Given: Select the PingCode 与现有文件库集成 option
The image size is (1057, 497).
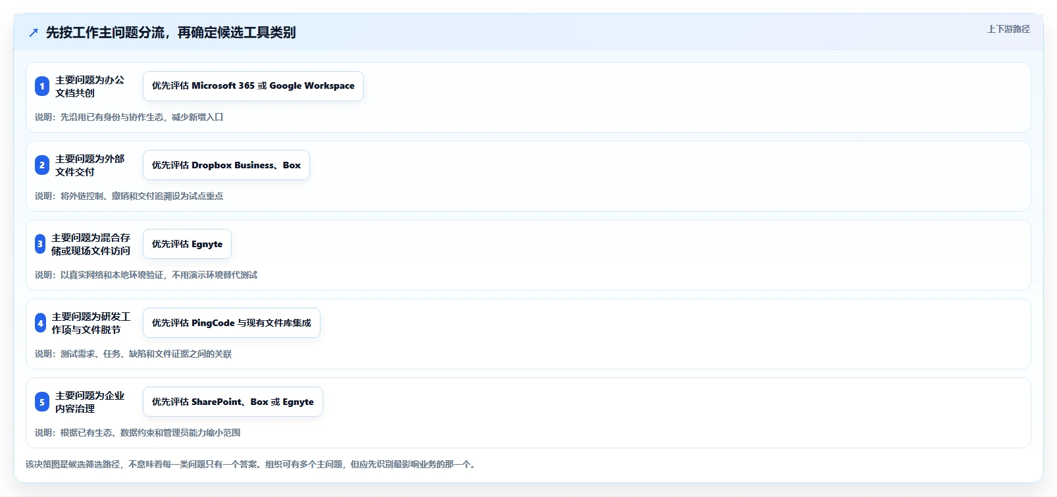Looking at the screenshot, I should pos(232,323).
